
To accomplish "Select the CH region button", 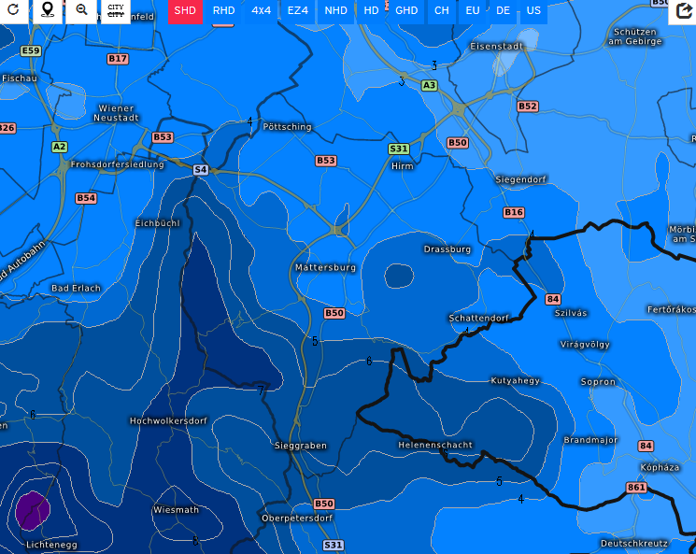I will coord(441,11).
